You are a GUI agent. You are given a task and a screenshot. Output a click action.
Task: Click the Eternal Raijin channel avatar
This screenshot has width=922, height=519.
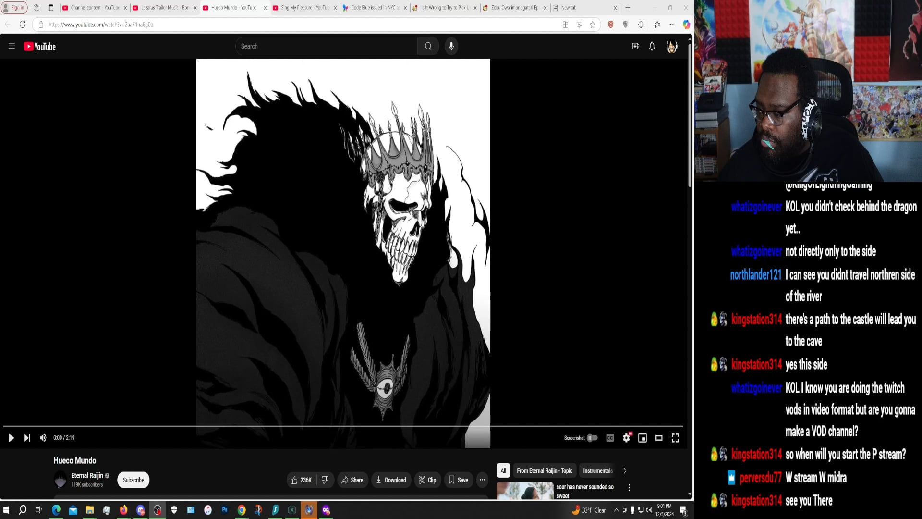(x=61, y=480)
